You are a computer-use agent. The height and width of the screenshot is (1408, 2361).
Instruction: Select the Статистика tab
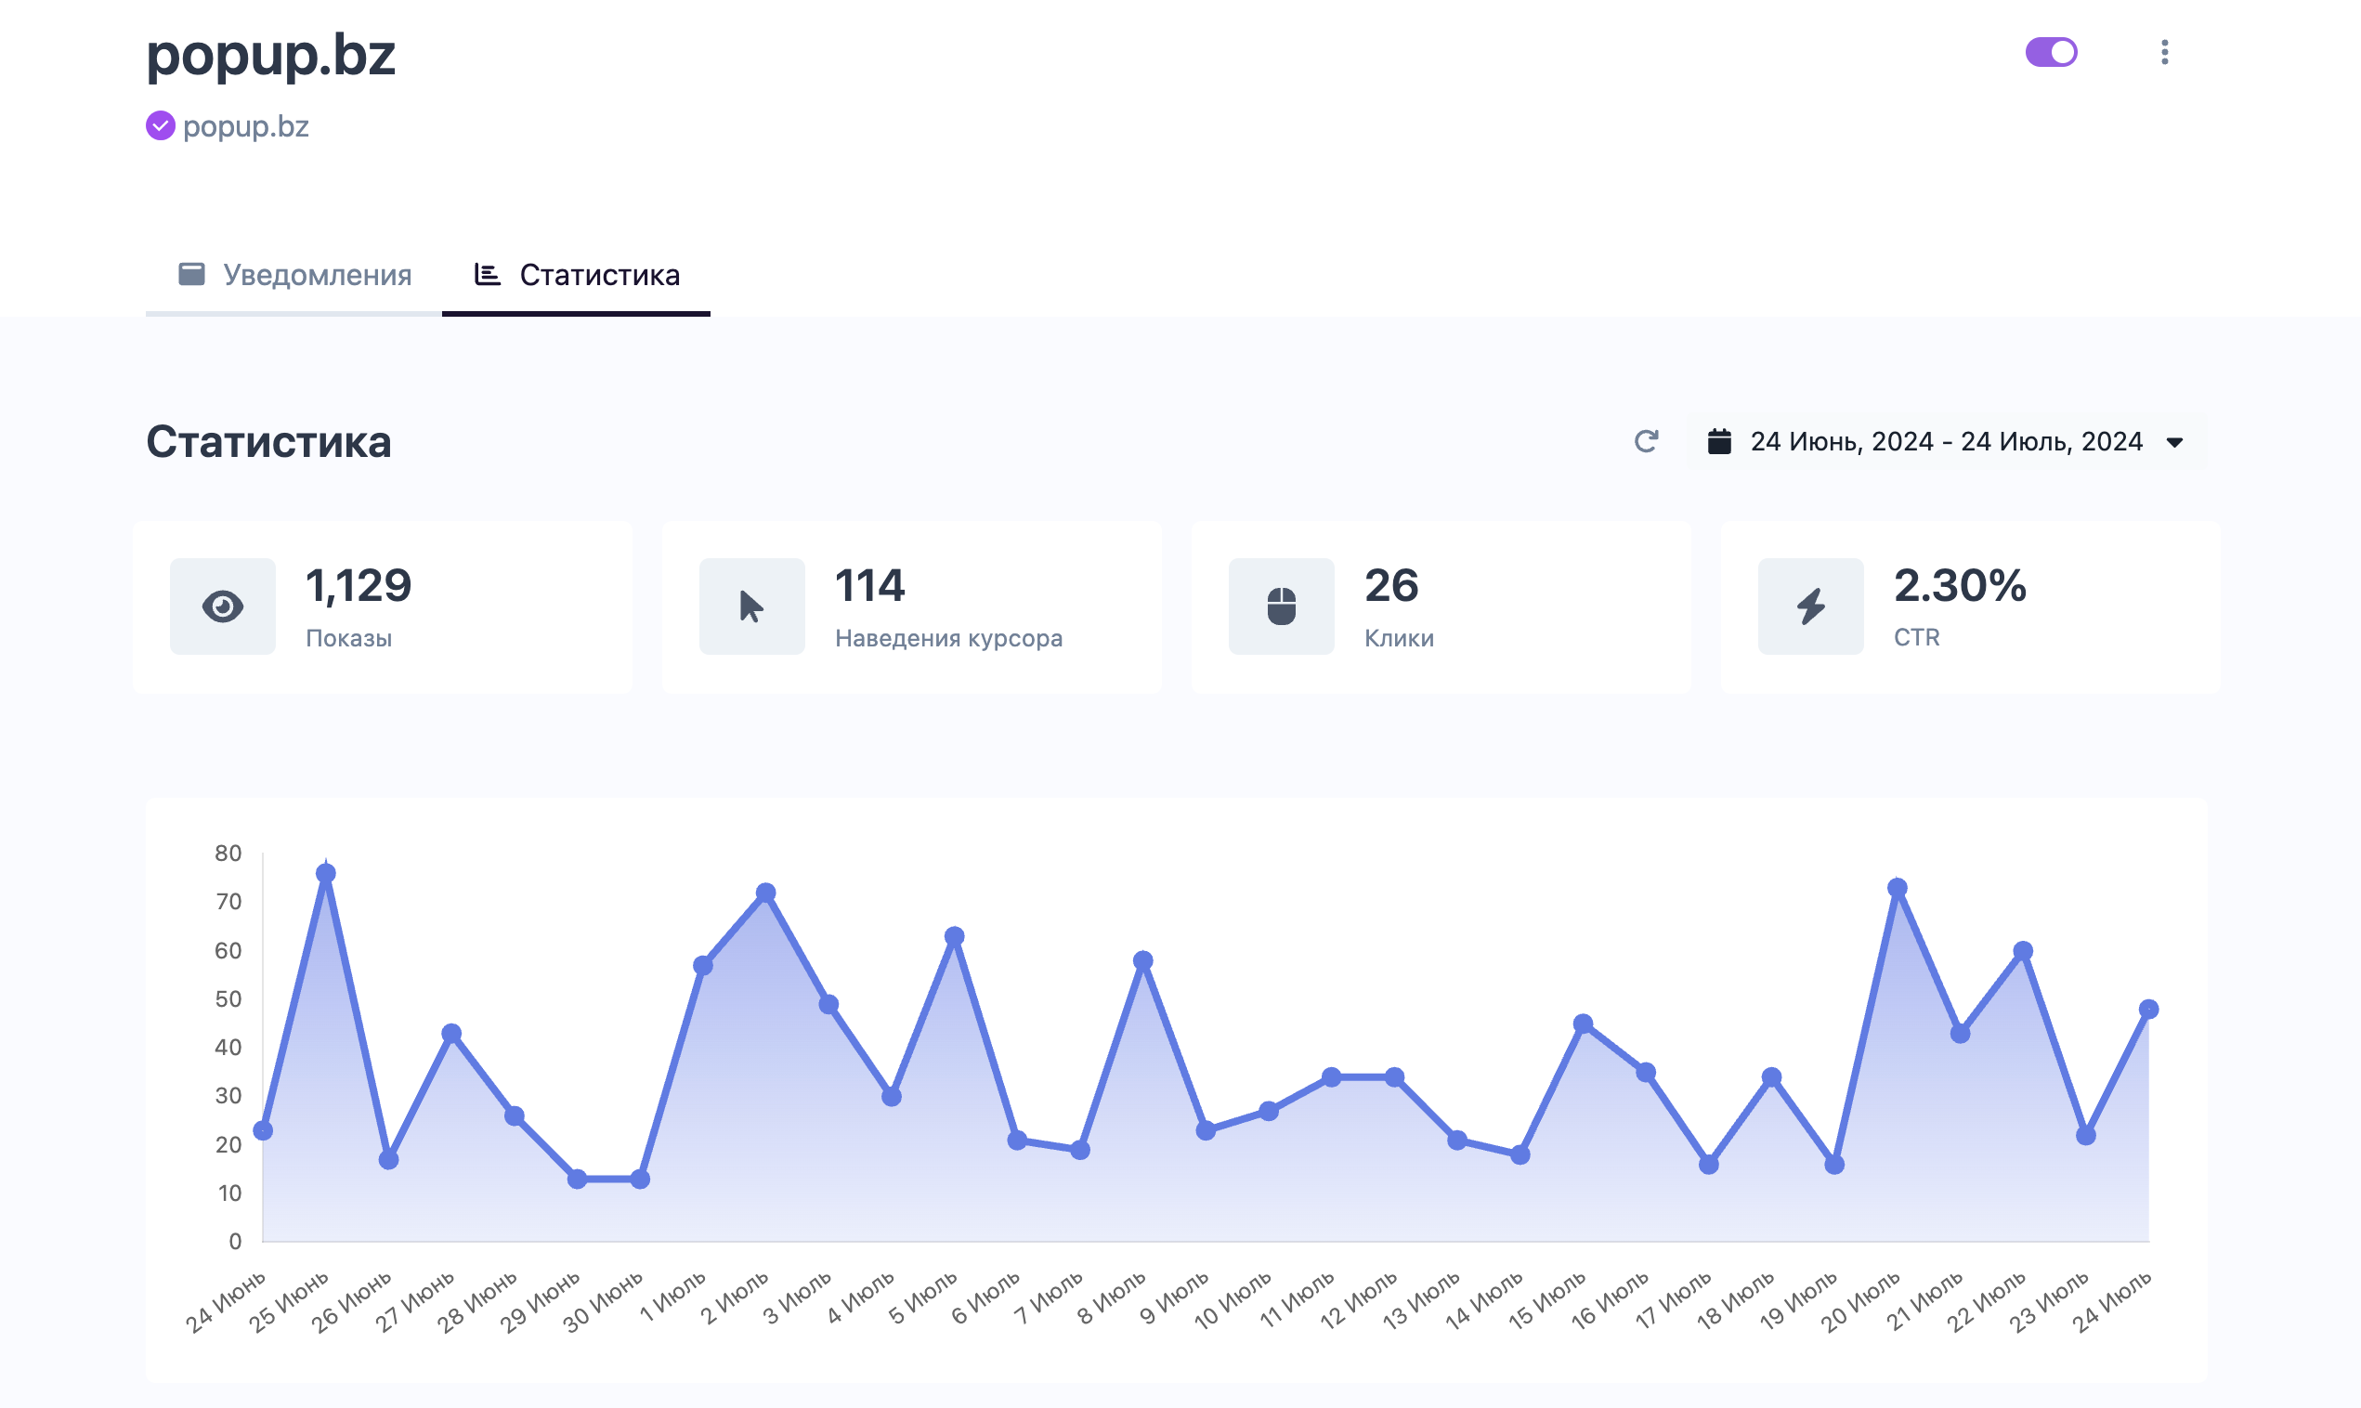577,275
